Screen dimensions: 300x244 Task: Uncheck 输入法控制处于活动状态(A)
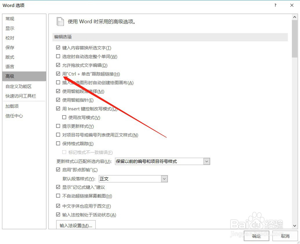pyautogui.click(x=58, y=215)
